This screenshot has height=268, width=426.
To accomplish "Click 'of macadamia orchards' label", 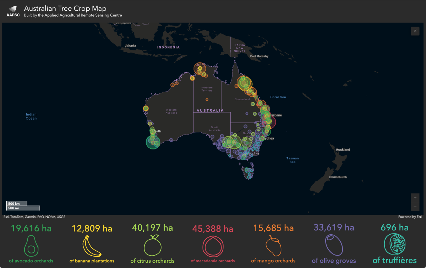I will pos(213,261).
